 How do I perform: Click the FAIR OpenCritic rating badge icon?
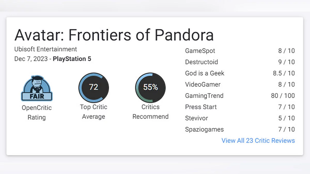[37, 88]
